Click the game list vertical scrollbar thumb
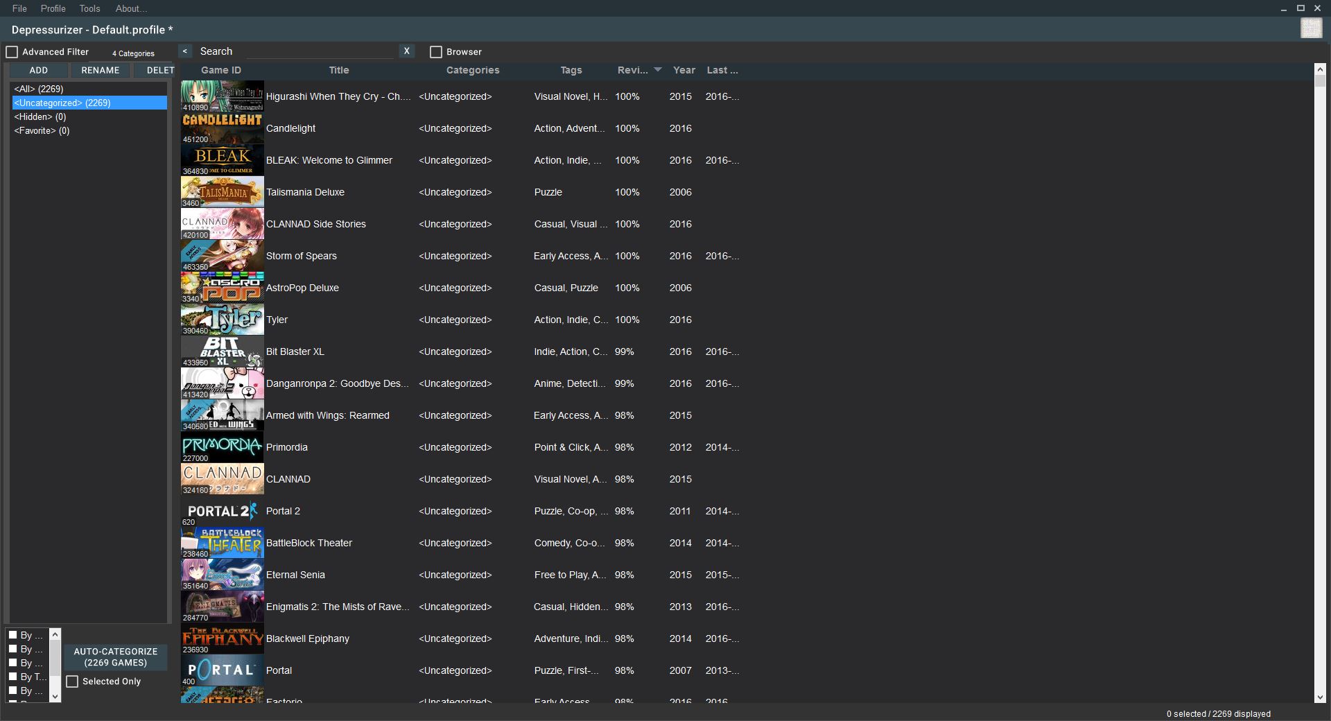The image size is (1331, 721). coord(1320,80)
